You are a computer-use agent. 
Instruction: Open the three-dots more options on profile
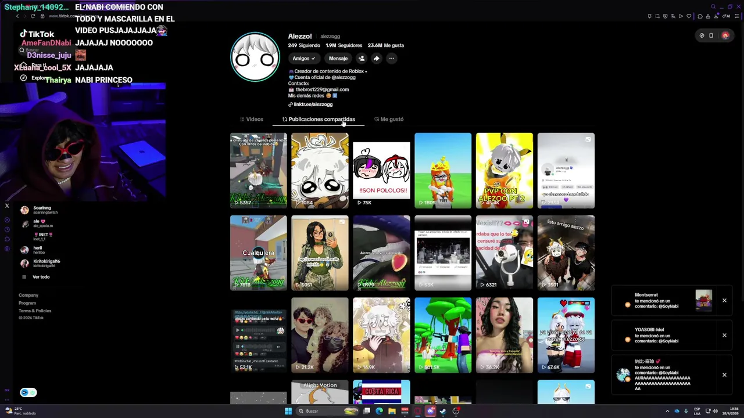392,58
